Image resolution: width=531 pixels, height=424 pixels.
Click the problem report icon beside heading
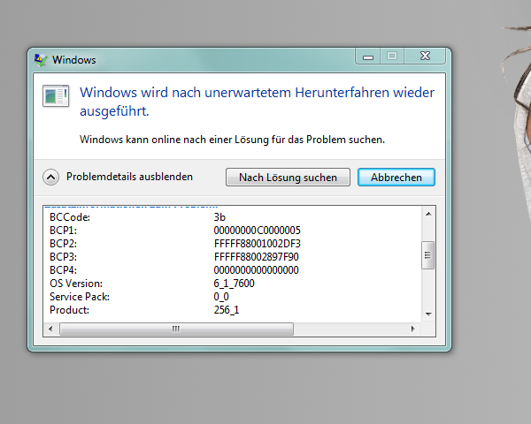point(56,96)
